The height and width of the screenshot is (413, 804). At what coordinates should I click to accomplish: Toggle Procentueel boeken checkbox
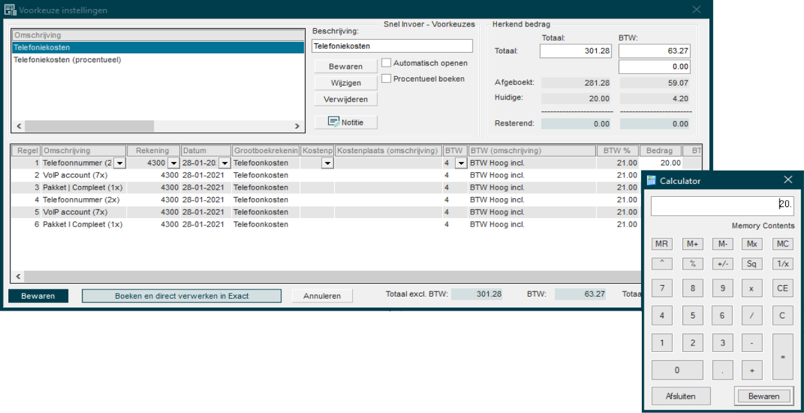[x=386, y=78]
